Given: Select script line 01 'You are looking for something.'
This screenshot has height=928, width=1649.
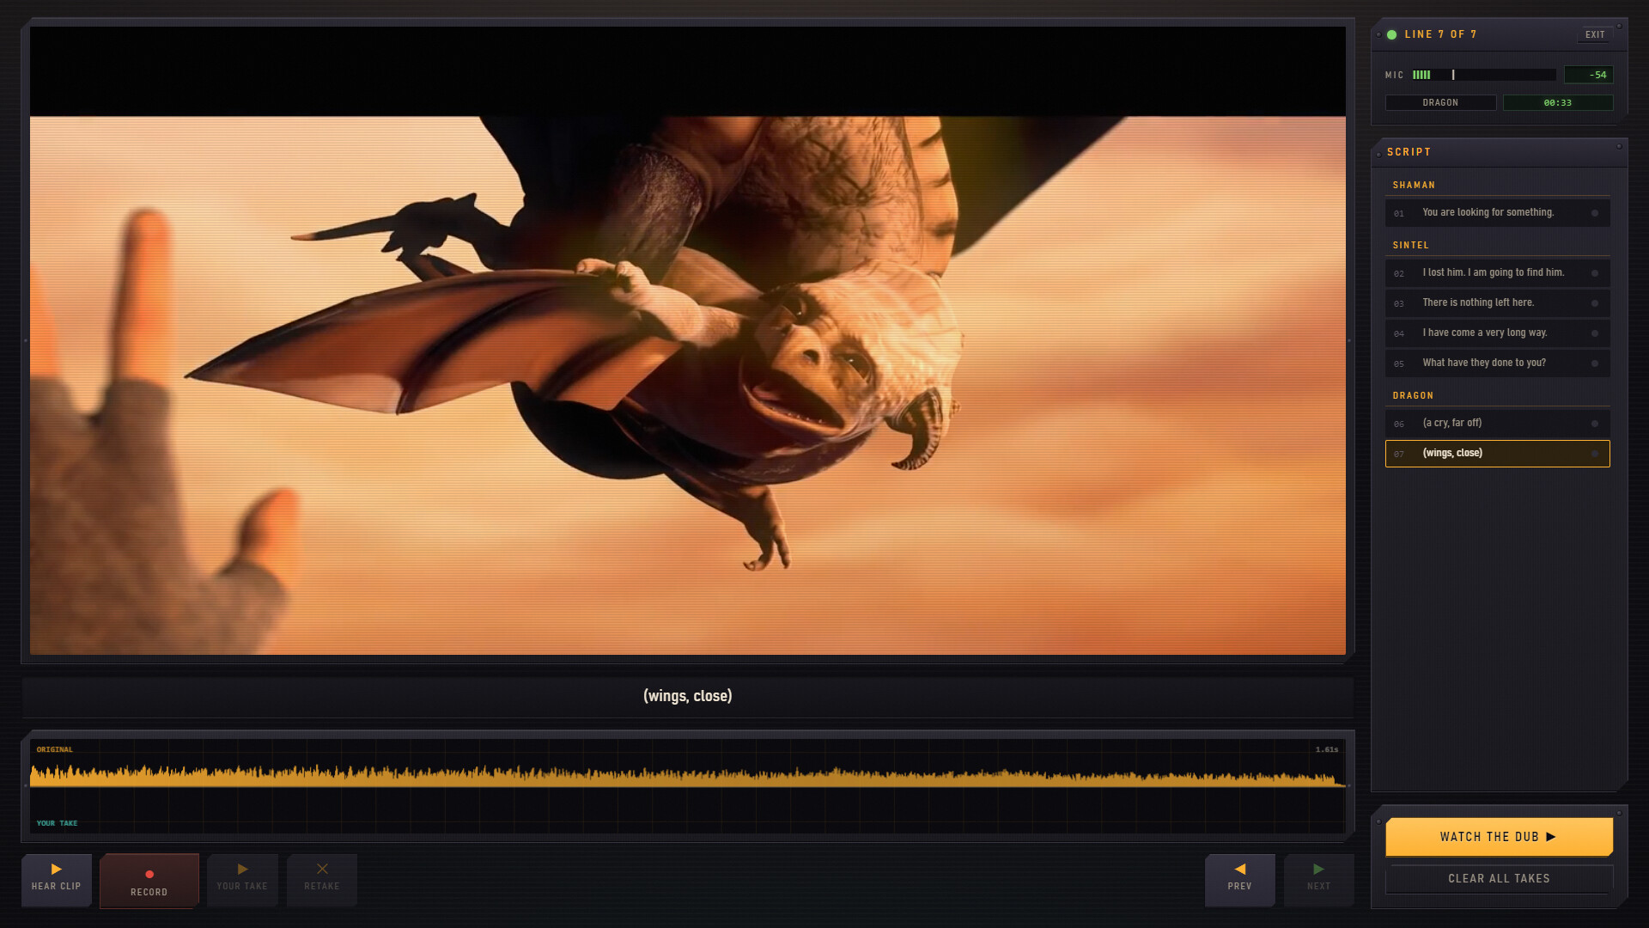Looking at the screenshot, I should (1497, 212).
